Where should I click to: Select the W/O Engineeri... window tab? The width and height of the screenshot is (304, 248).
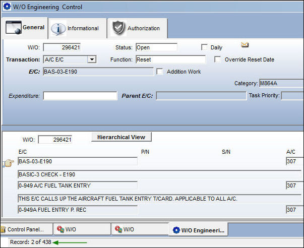[198, 230]
